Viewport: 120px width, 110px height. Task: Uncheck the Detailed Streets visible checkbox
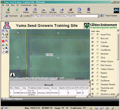click(93, 84)
